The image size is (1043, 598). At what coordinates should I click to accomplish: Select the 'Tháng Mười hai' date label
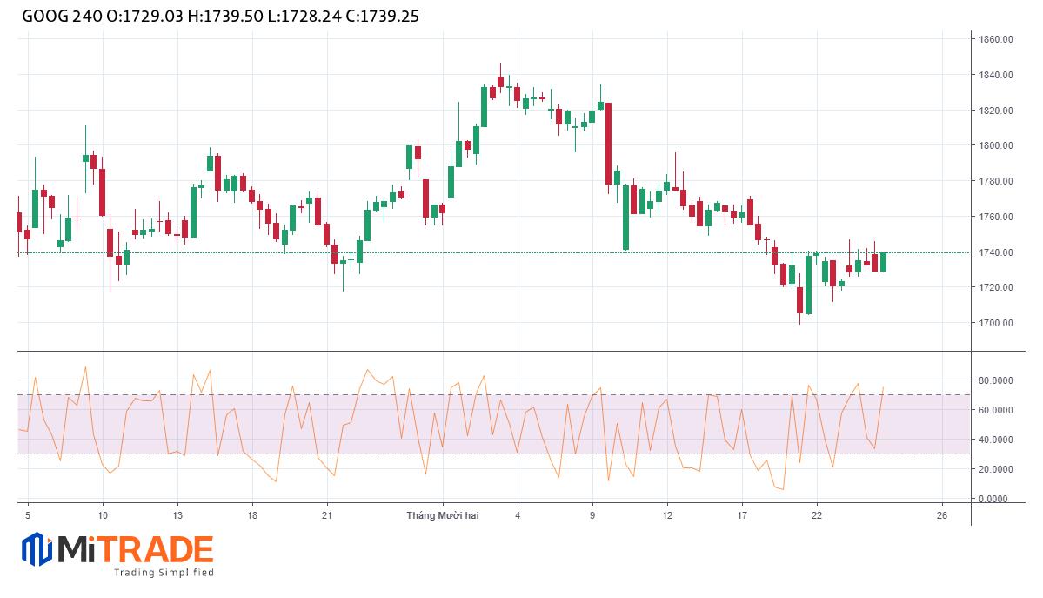point(443,515)
